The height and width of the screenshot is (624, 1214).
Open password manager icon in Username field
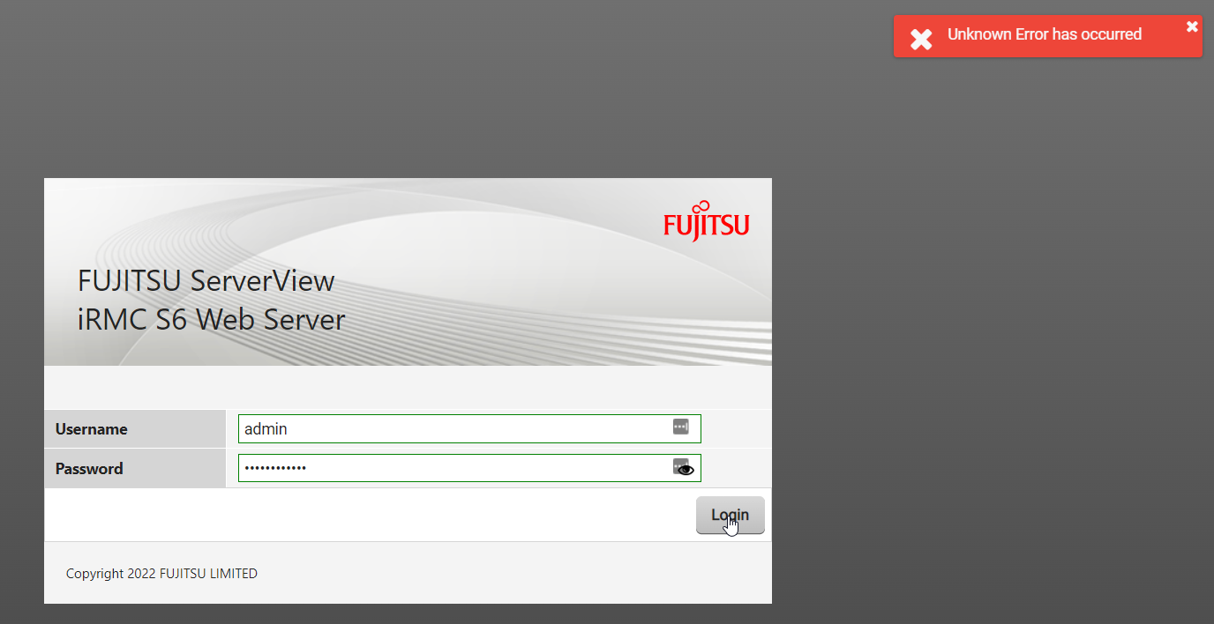pos(680,427)
